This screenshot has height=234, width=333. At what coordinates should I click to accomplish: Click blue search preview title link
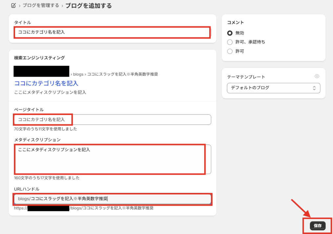pyautogui.click(x=46, y=83)
